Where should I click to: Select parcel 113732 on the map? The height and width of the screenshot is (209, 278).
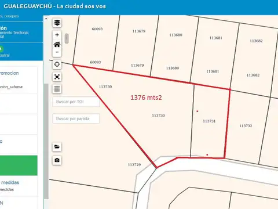246,126
